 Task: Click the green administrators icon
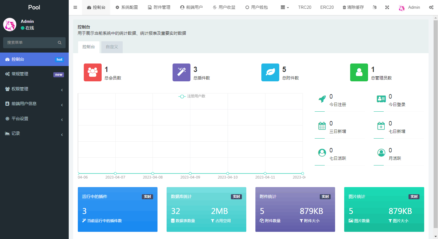pos(359,72)
